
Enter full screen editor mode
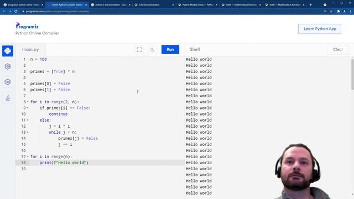coord(139,50)
